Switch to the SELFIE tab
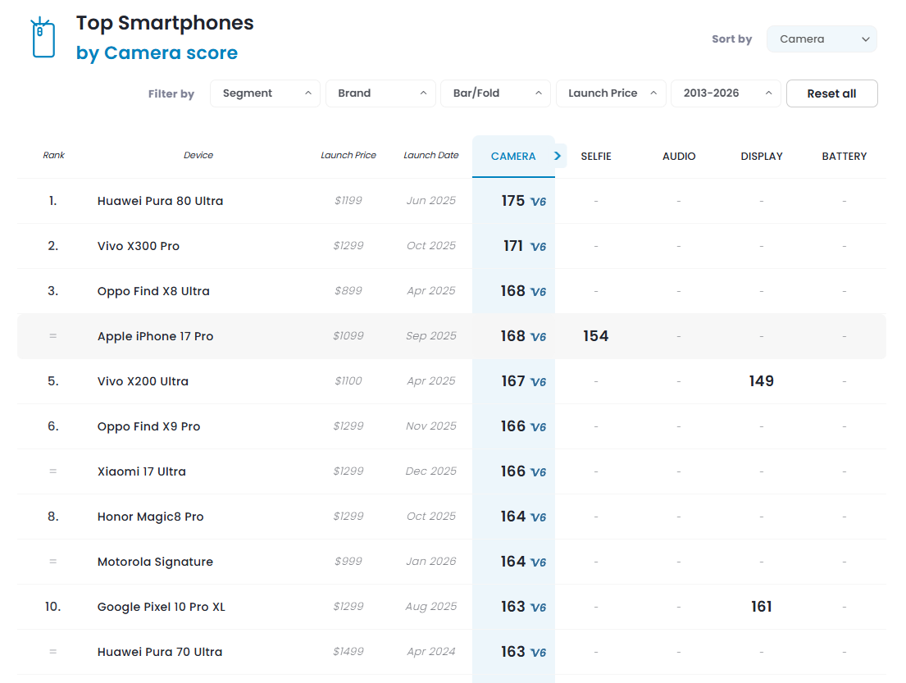906x683 pixels. 596,156
